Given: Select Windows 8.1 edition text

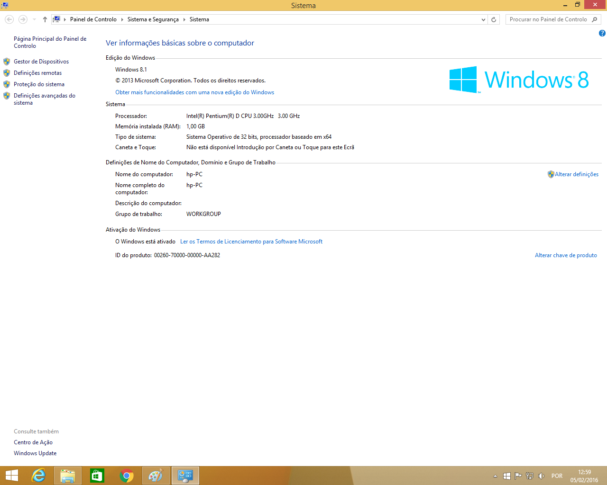Looking at the screenshot, I should 131,70.
